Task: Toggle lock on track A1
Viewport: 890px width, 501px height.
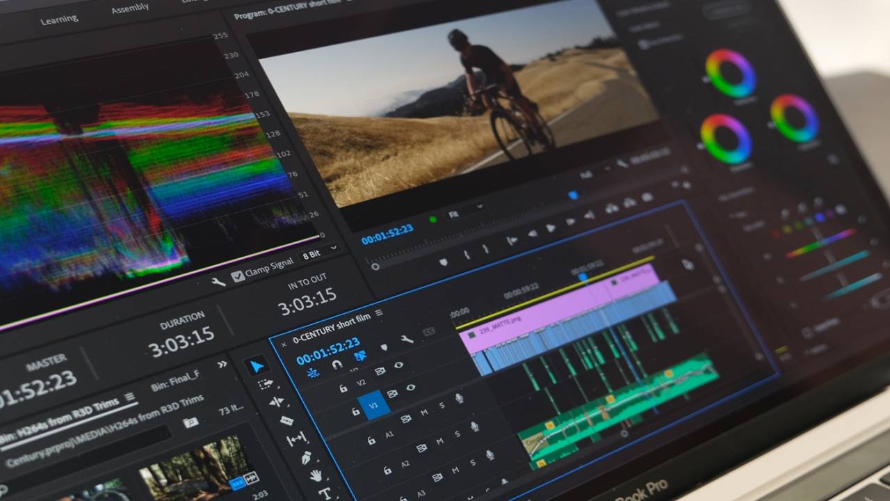Action: click(371, 440)
